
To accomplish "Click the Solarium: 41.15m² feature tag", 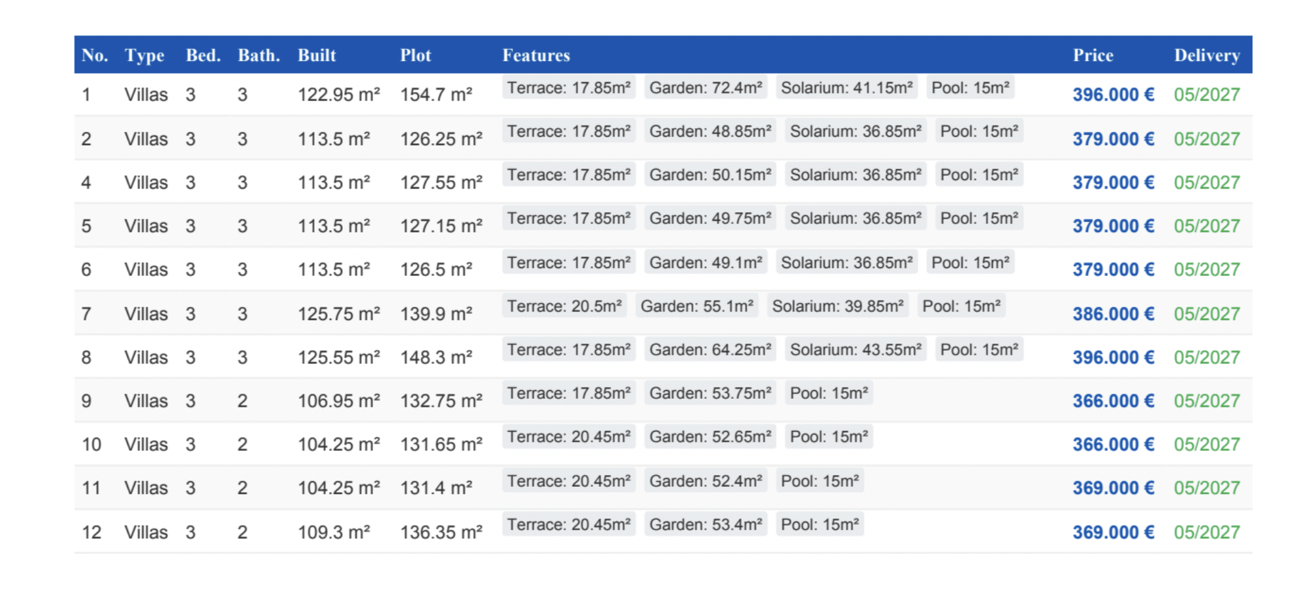I will click(846, 87).
